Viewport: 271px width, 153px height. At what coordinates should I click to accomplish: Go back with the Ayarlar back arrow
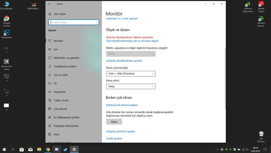coord(50,4)
